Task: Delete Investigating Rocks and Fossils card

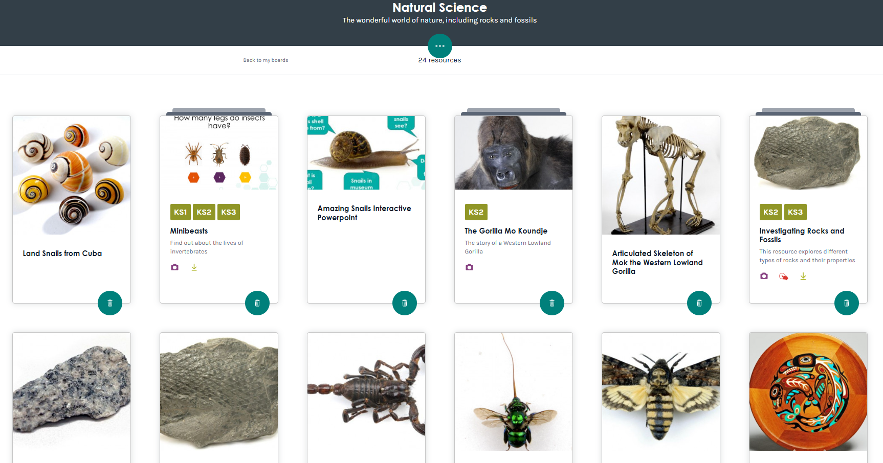Action: 847,303
